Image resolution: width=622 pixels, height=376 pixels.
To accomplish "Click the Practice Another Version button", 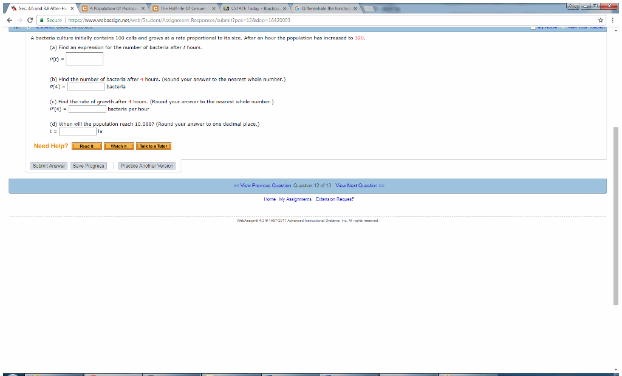I will coord(146,165).
